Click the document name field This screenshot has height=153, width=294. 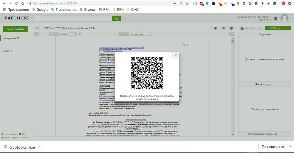[127, 28]
